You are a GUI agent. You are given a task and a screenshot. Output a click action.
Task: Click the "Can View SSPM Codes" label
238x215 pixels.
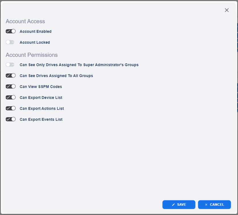pyautogui.click(x=41, y=86)
